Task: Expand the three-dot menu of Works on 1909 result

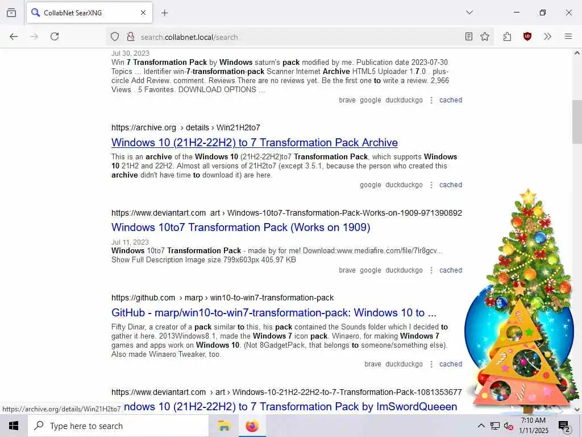Action: (431, 270)
